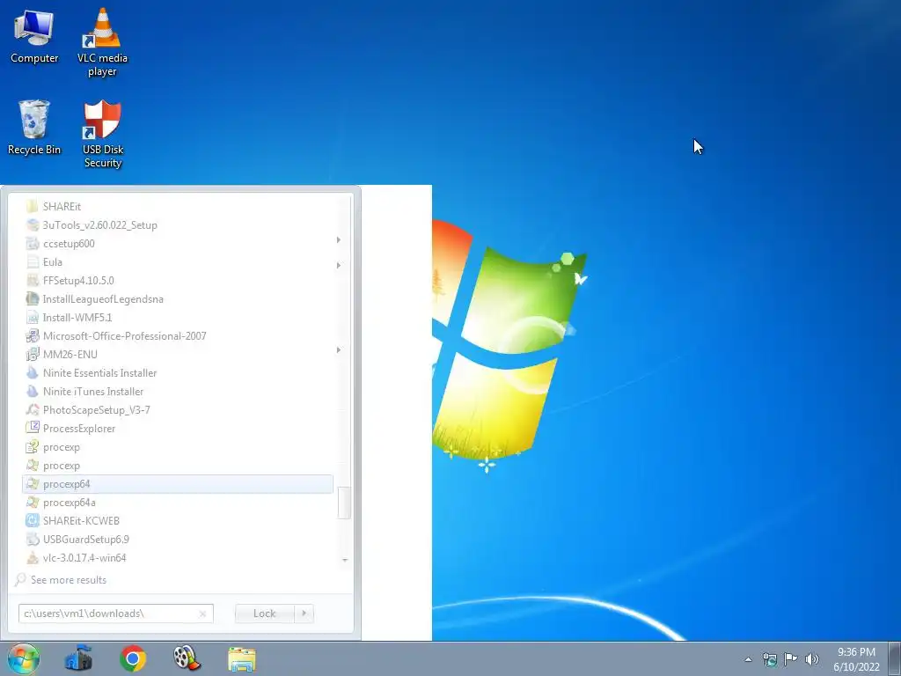Show hidden tray icons arrow
Screen dimensions: 901x676
coord(748,659)
